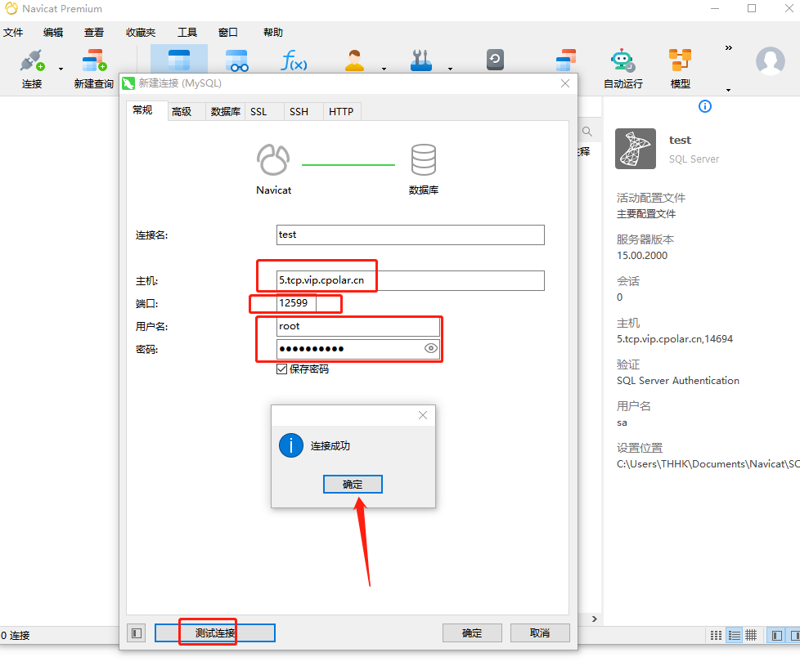Switch to detail view in status bar
Screen dimensions: 800x666
tap(751, 635)
